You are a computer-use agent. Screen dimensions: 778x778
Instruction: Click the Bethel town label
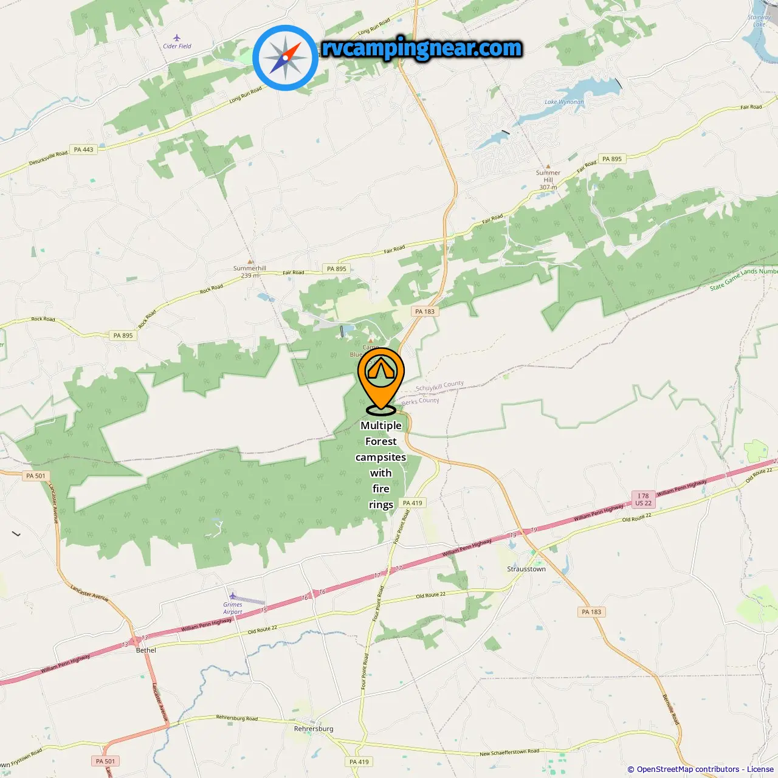[x=146, y=650]
